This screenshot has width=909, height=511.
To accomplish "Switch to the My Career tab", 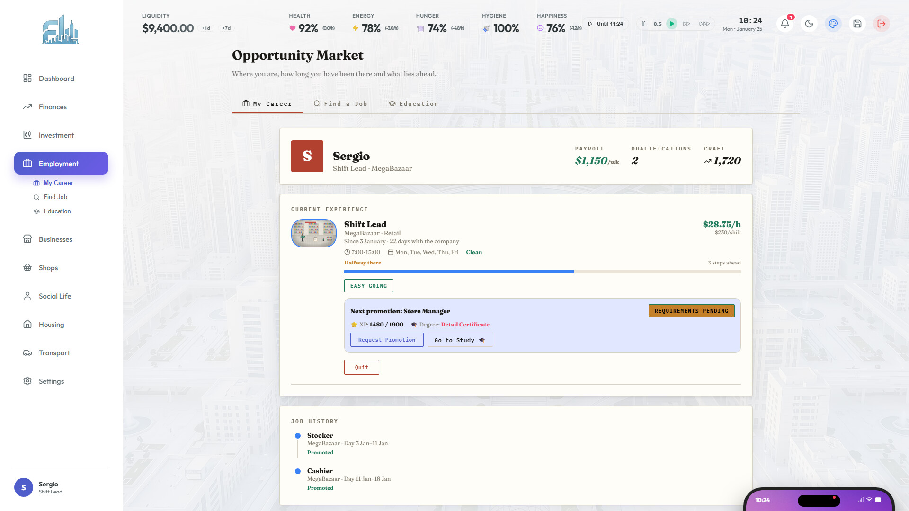I will 267,104.
